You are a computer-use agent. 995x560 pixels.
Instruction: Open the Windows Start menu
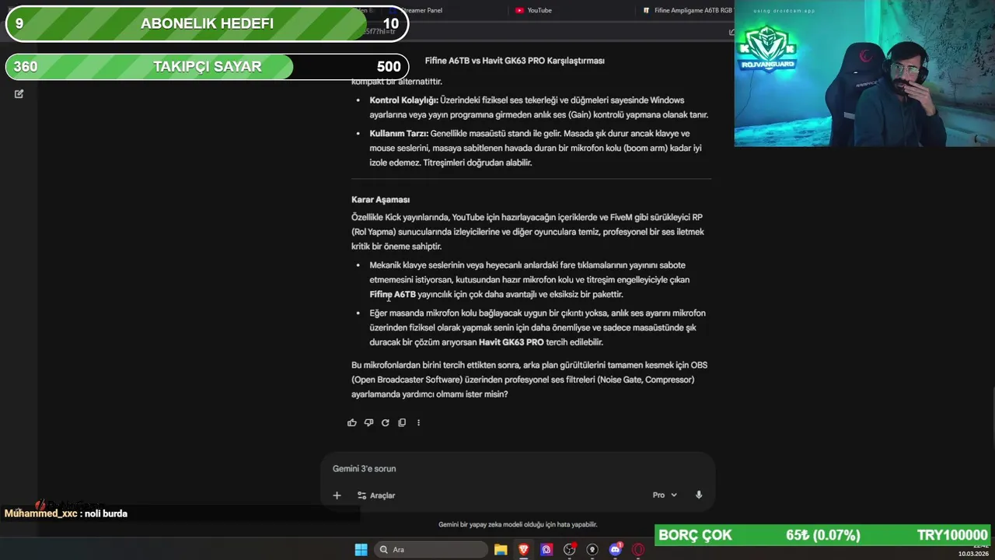[361, 550]
